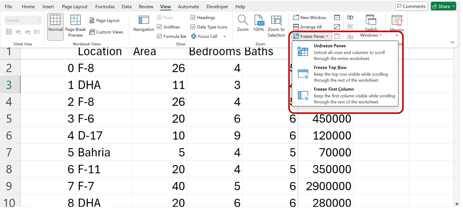Toggle the Ruler checkbox
This screenshot has height=212, width=463.
coord(159,17)
